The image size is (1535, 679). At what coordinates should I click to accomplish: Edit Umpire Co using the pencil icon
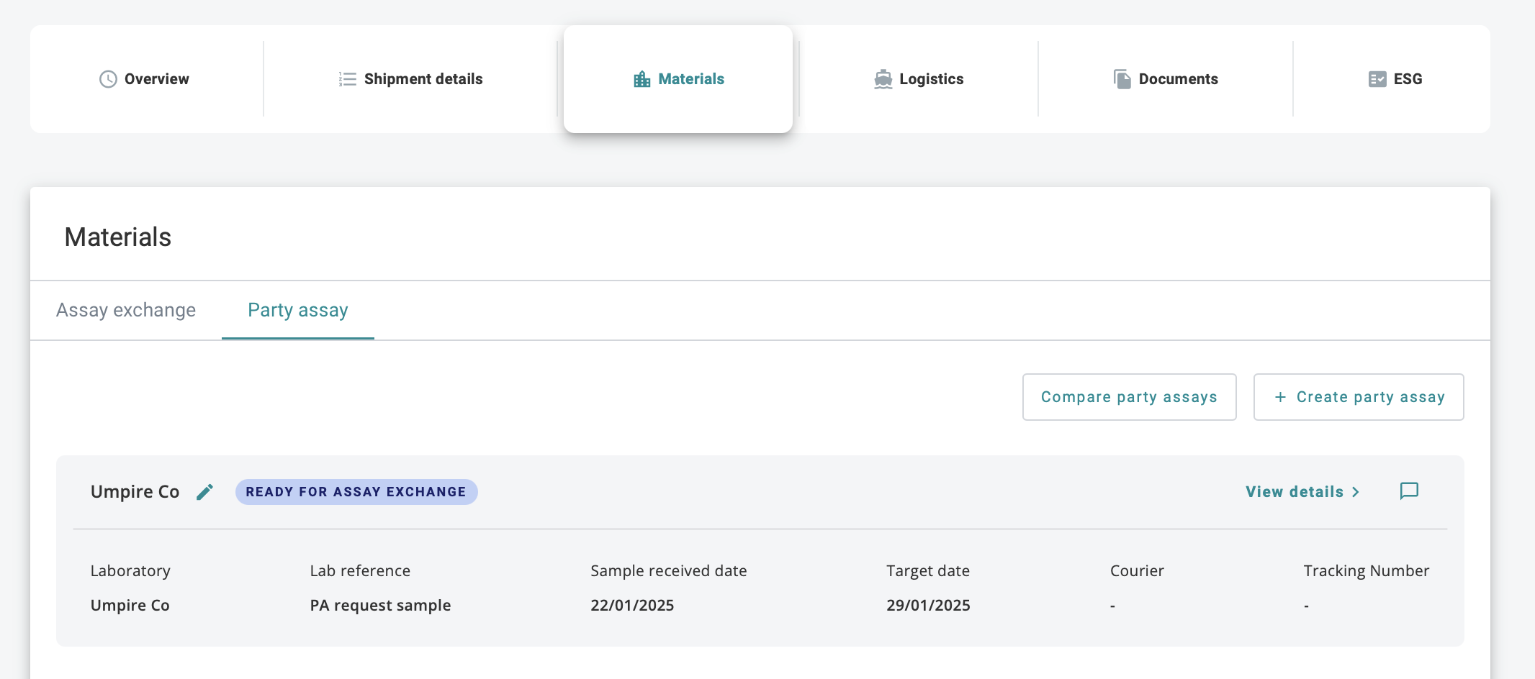(x=205, y=492)
